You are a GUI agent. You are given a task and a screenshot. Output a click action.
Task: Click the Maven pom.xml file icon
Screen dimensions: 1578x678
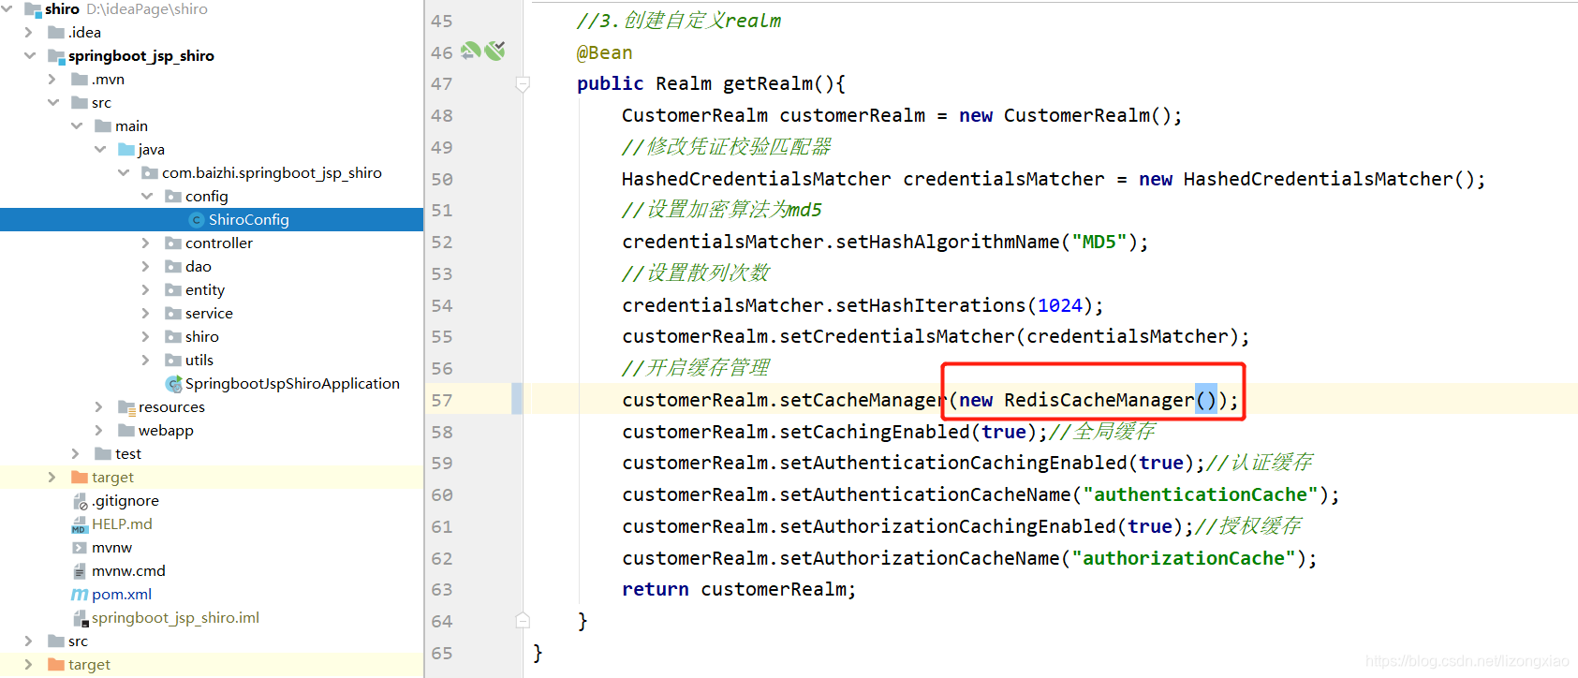tap(80, 595)
